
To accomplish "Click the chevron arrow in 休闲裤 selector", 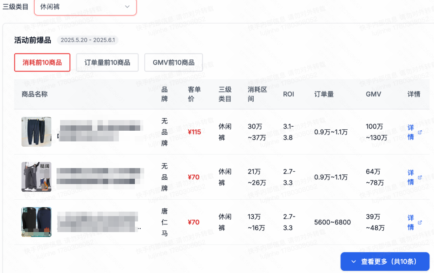I will [x=127, y=7].
